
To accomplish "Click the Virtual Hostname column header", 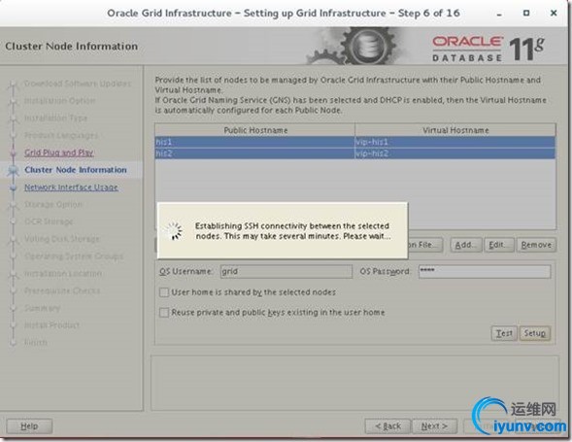I will 455,130.
